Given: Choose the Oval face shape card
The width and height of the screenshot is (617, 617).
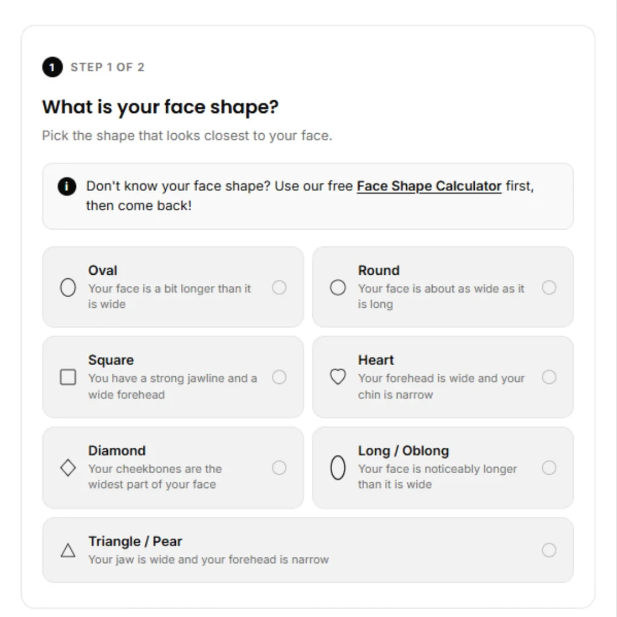Looking at the screenshot, I should 172,287.
